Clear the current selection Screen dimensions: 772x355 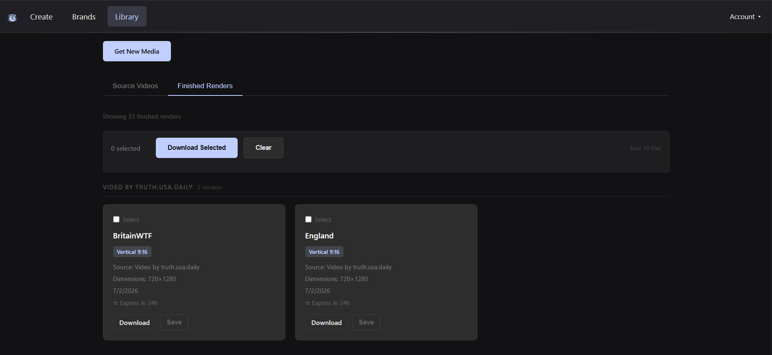[263, 148]
